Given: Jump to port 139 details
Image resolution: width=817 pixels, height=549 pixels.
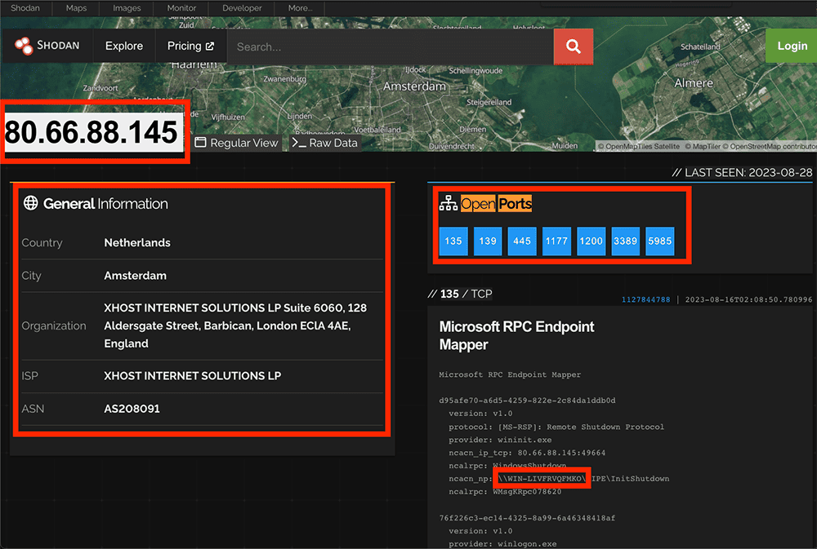Looking at the screenshot, I should (x=488, y=241).
